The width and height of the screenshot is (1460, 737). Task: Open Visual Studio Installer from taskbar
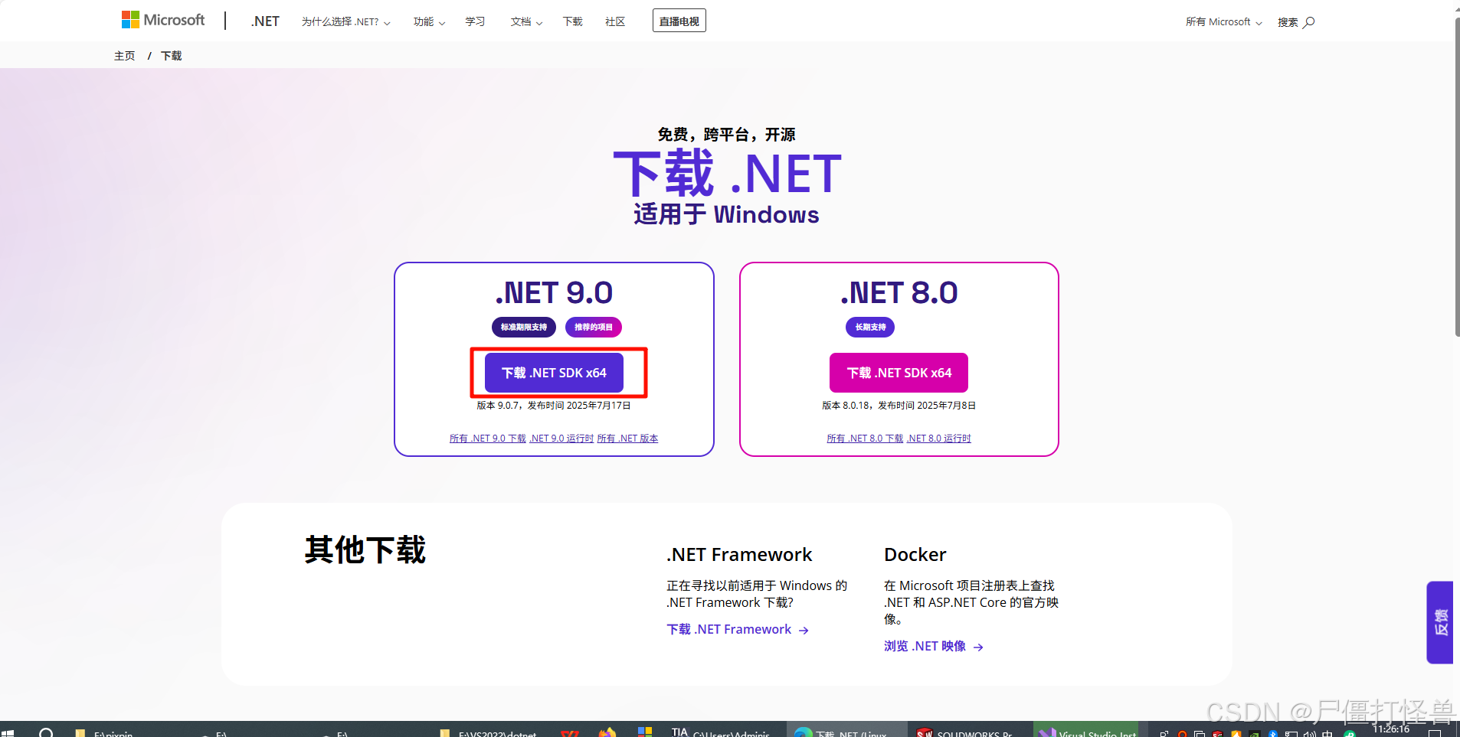1086,730
